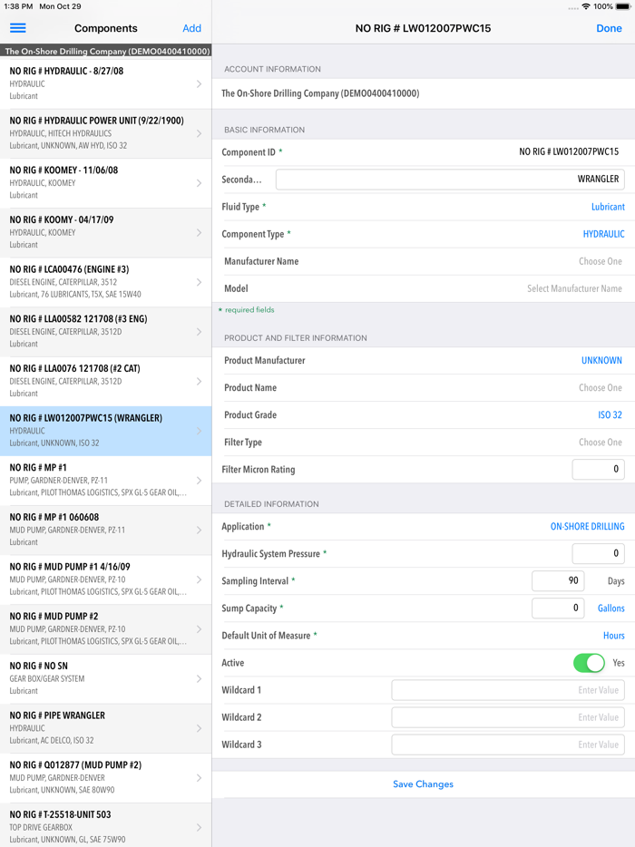
Task: Change Sump Capacity unit from Gallons
Action: click(611, 608)
